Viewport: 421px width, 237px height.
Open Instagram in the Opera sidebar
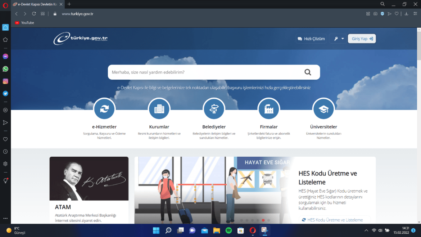point(5,81)
